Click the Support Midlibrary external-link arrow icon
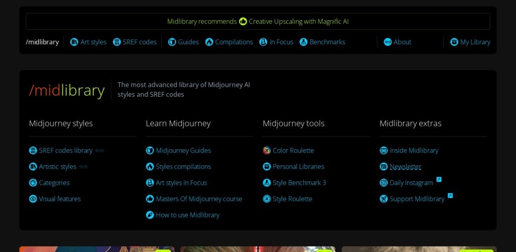 point(450,196)
